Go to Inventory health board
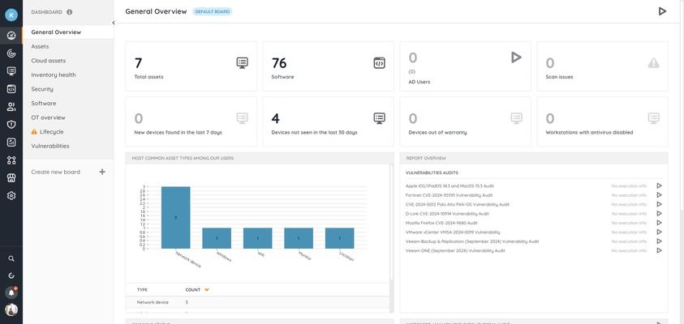This screenshot has width=684, height=324. tap(54, 75)
